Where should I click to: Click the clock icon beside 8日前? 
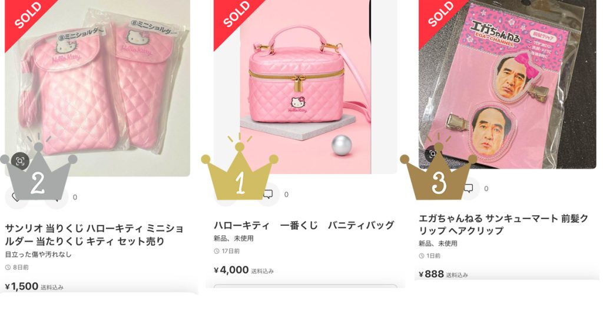pyautogui.click(x=8, y=267)
